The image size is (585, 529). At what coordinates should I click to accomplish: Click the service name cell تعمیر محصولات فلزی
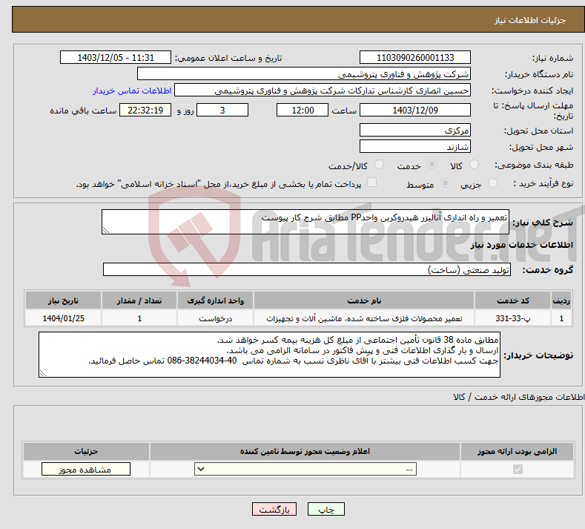point(364,318)
